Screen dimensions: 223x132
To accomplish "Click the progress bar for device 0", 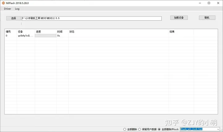I will 46,36.
